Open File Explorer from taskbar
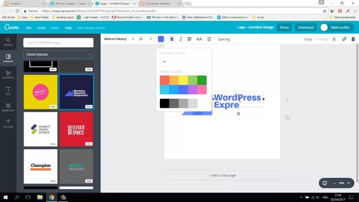 [x=40, y=197]
